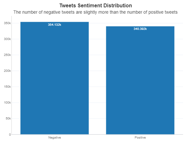Click the 350k y-axis tick label
Screen dimensions: 191x143
7,23
